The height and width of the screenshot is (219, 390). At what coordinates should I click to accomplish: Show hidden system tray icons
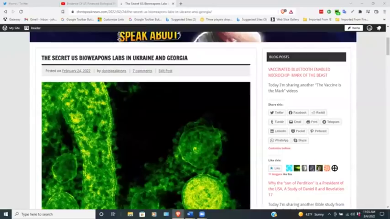(x=329, y=214)
